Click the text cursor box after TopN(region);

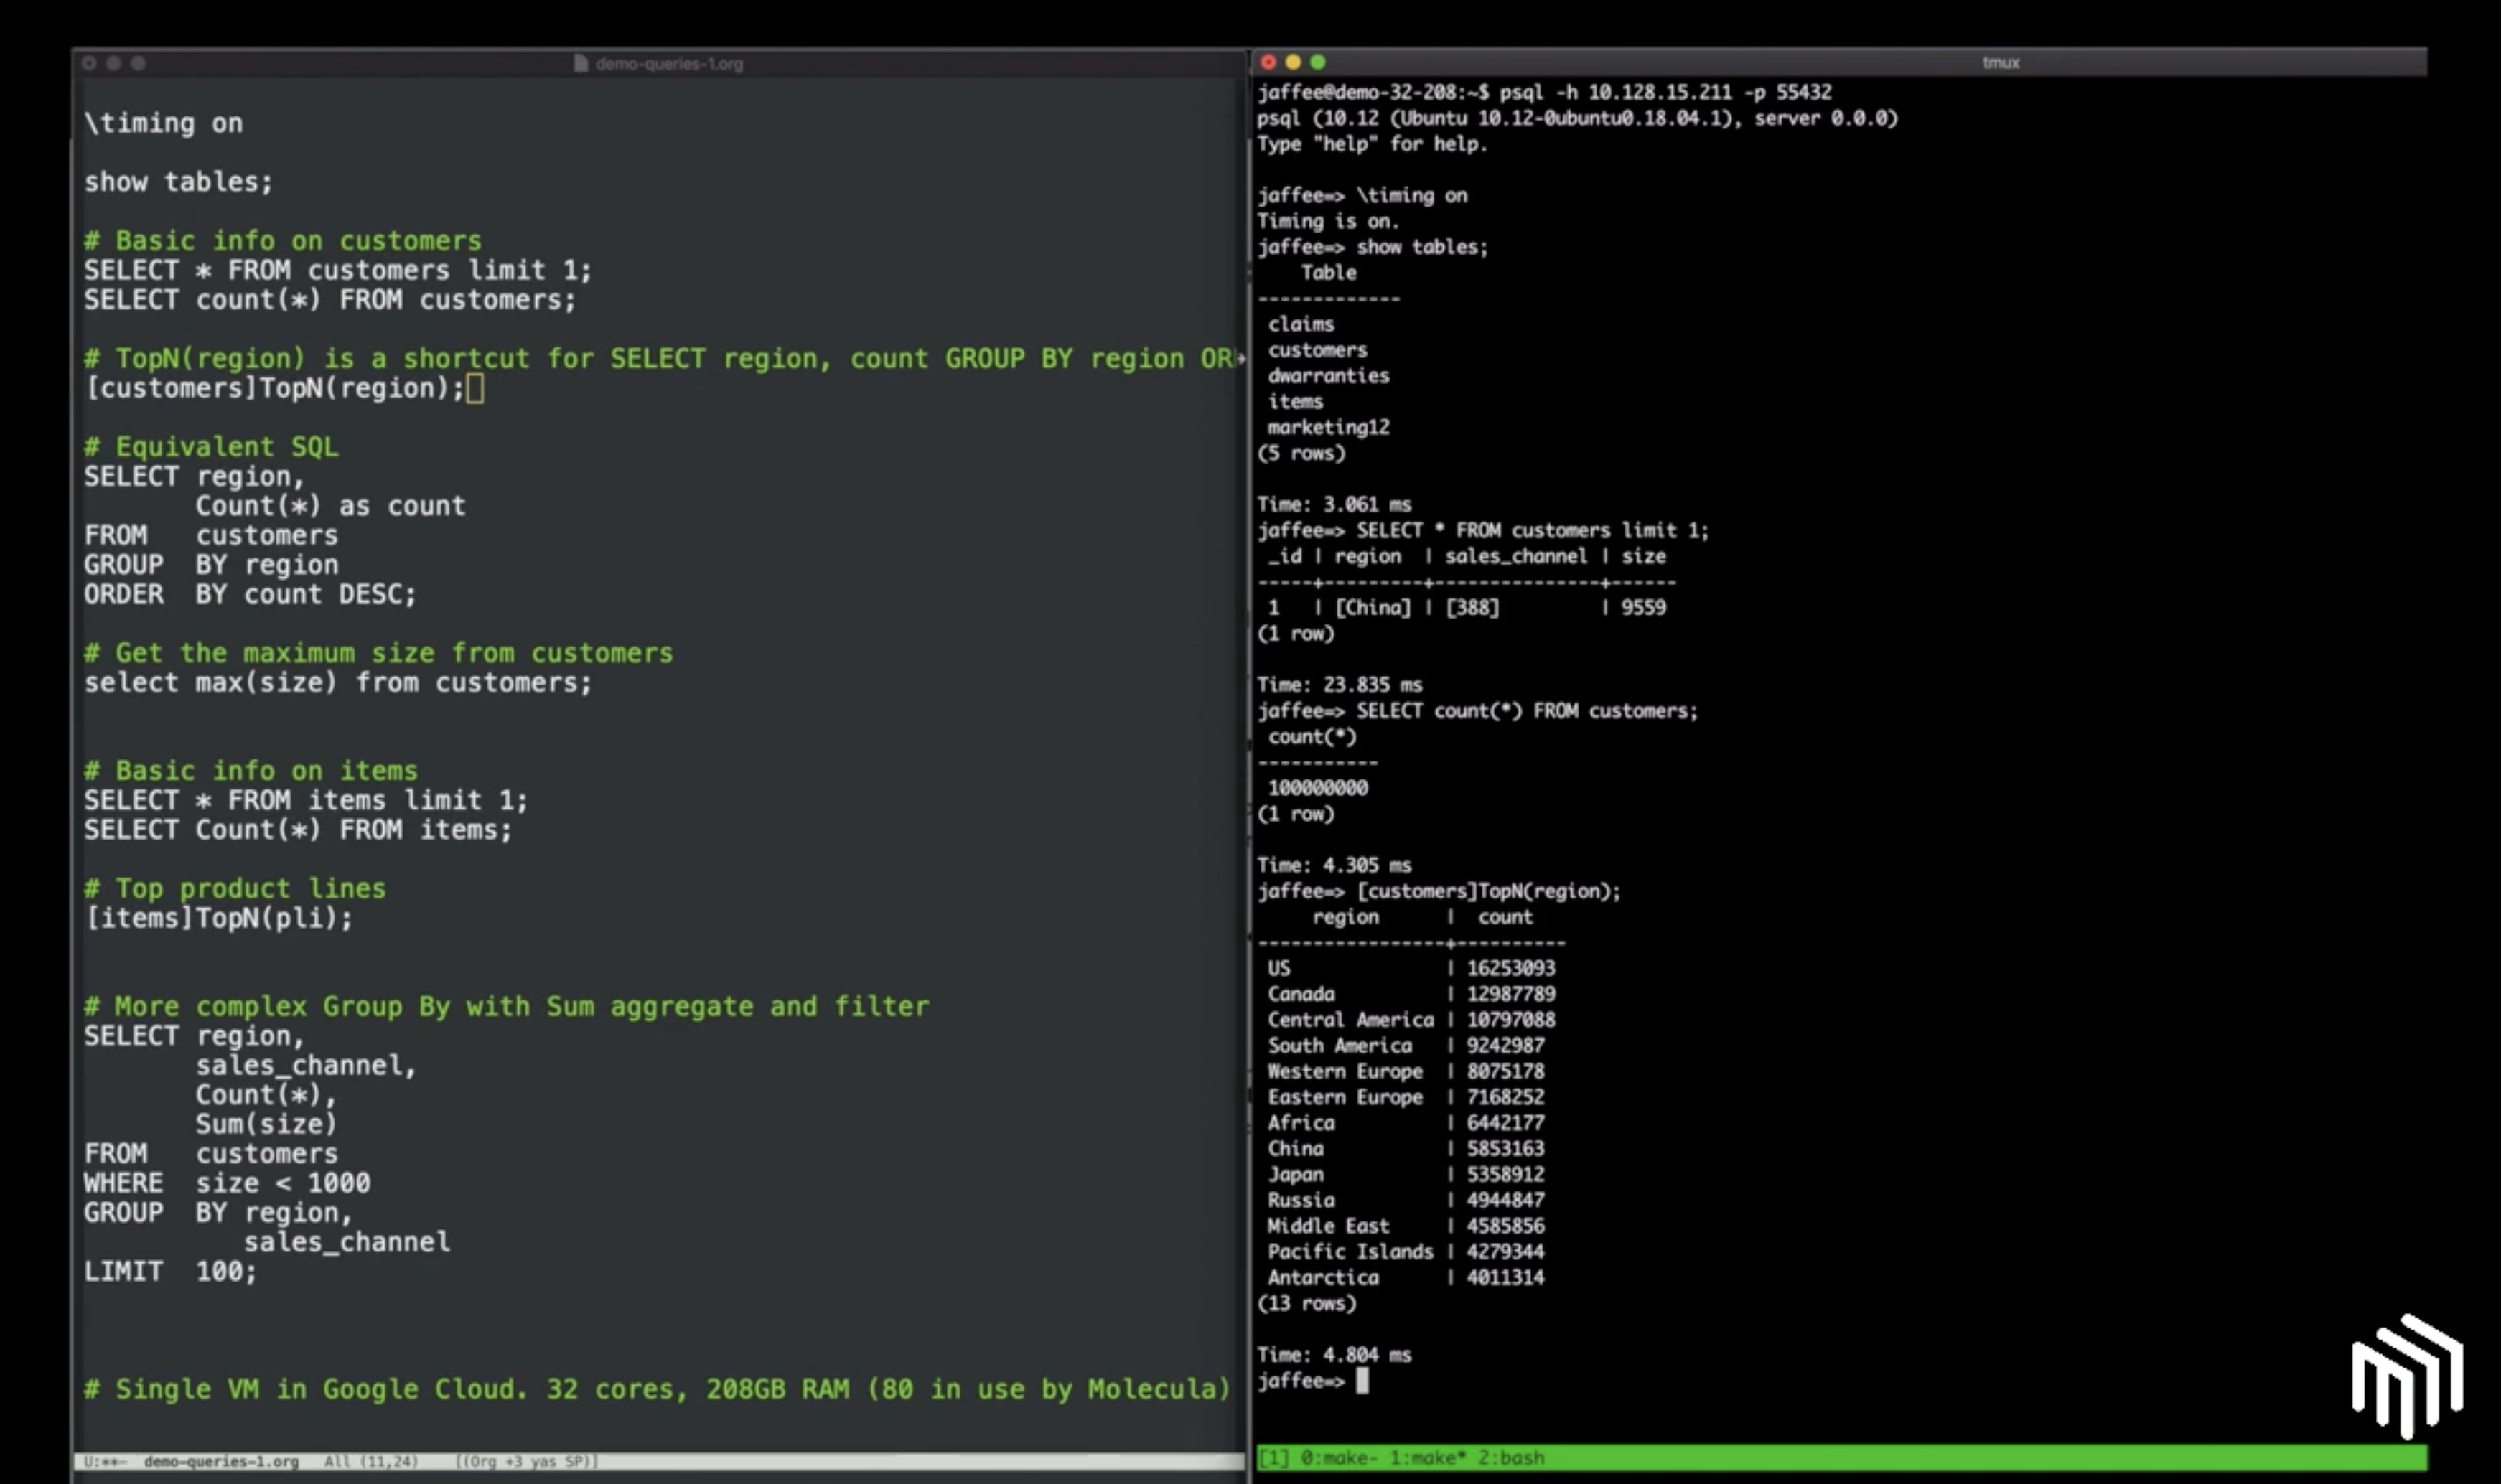pyautogui.click(x=475, y=388)
